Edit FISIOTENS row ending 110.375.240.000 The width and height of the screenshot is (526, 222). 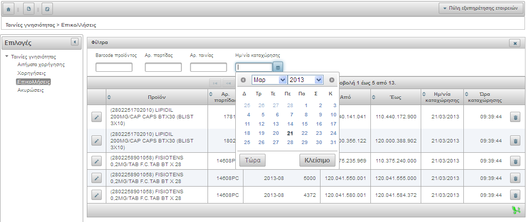97,161
